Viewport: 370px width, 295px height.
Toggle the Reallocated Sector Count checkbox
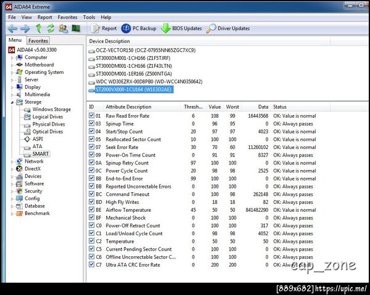tap(91, 139)
